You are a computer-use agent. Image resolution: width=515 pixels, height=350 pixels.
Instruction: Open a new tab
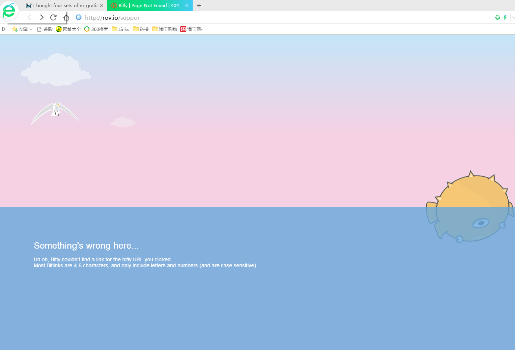click(199, 6)
